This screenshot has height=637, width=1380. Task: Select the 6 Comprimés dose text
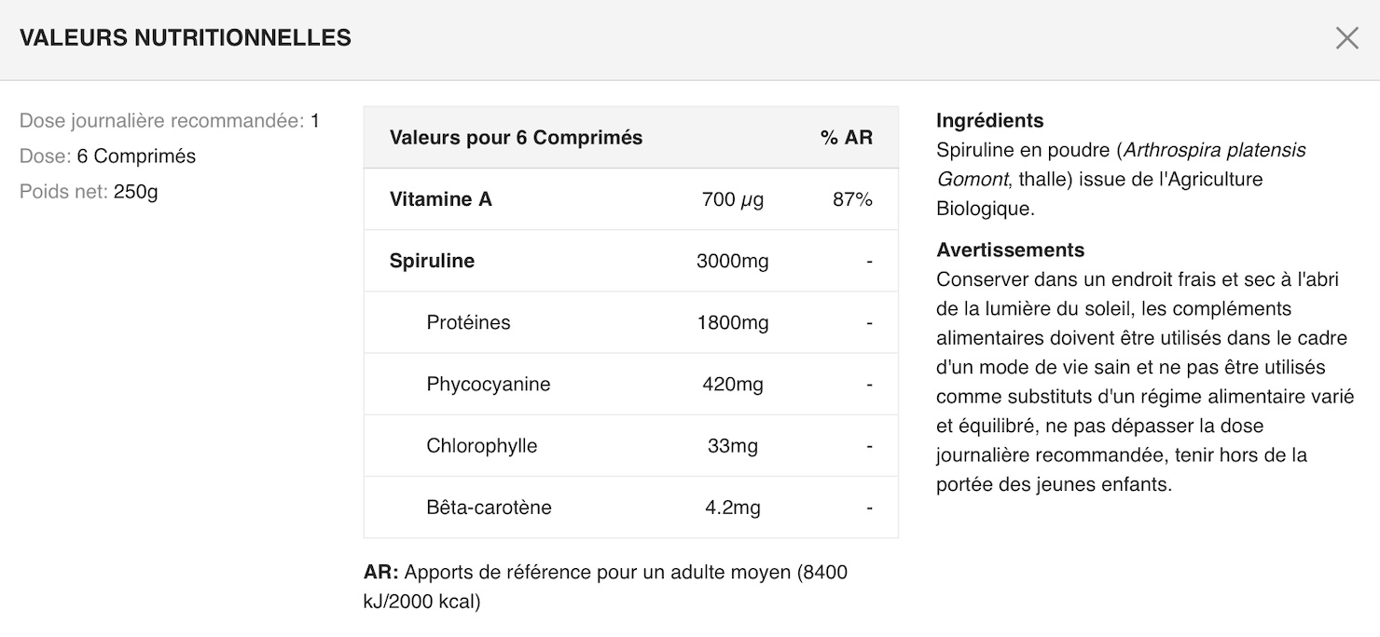[x=136, y=156]
